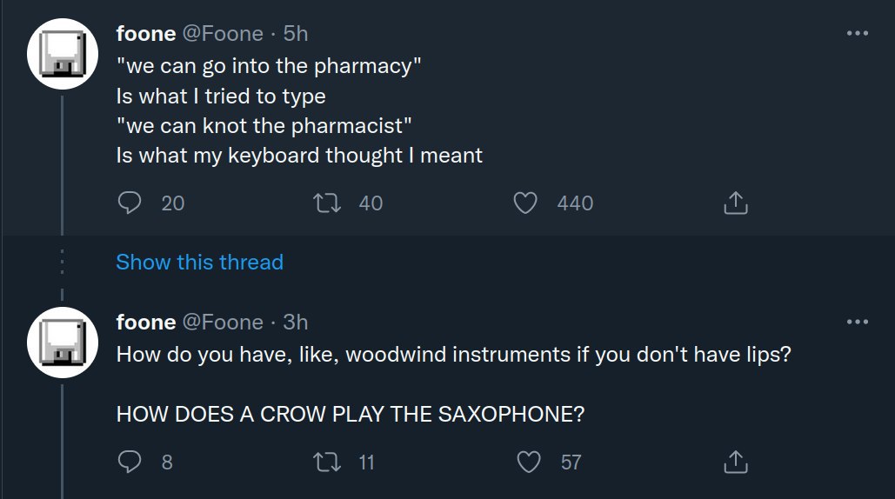This screenshot has width=895, height=499.
Task: Reply to the pharmacy autocorrect tweet
Action: coord(130,203)
